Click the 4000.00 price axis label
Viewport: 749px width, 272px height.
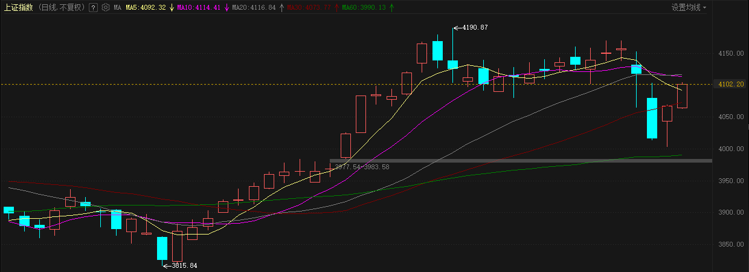[731, 149]
